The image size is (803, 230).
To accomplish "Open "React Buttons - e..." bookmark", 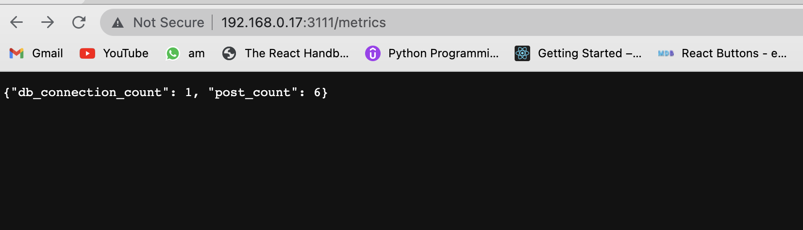I will coord(734,53).
